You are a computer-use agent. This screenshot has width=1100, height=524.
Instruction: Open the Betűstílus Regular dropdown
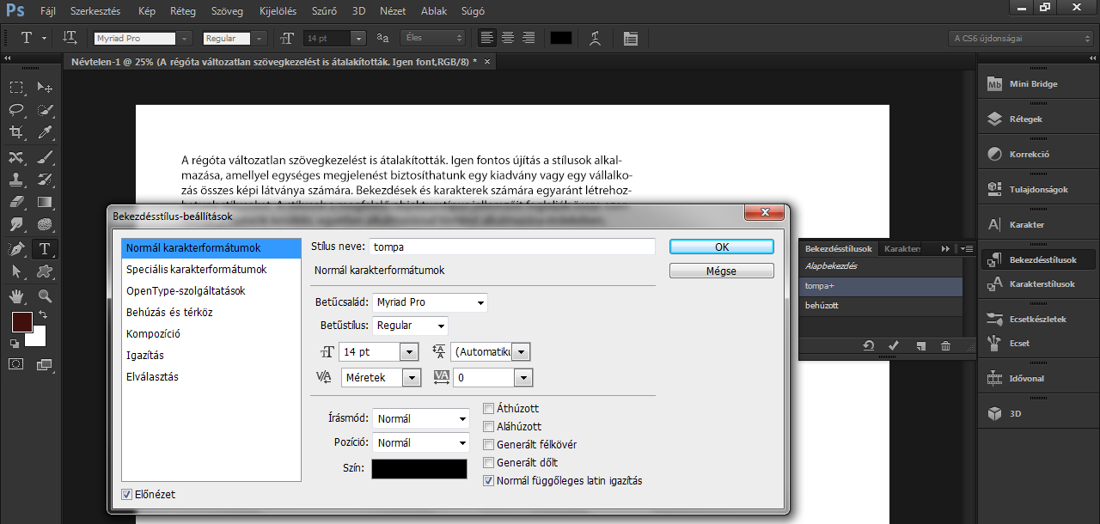[x=411, y=326]
